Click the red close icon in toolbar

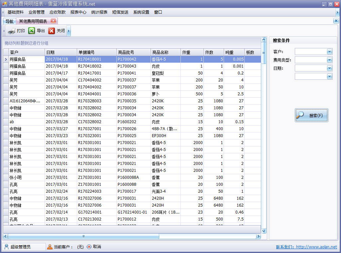52,31
